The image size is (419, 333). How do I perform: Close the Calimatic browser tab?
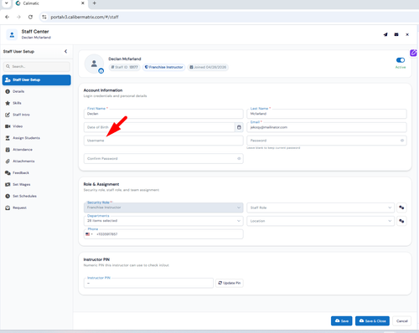click(x=83, y=3)
